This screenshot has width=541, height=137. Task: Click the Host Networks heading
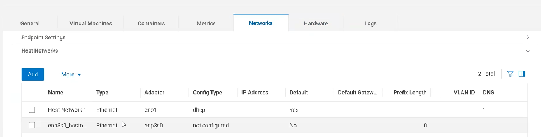[39, 51]
